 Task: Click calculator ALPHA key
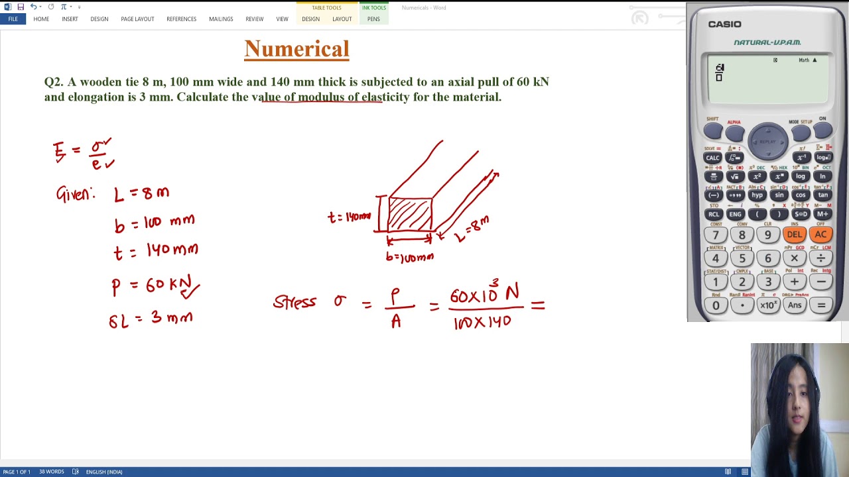734,133
